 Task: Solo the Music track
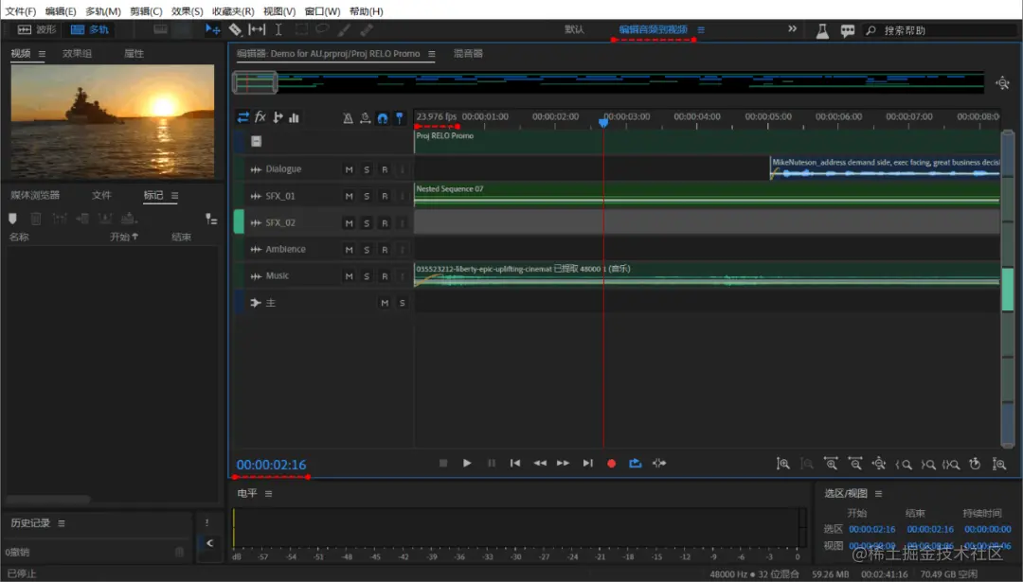click(x=367, y=276)
